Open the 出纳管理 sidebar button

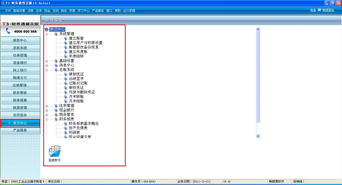[20, 85]
